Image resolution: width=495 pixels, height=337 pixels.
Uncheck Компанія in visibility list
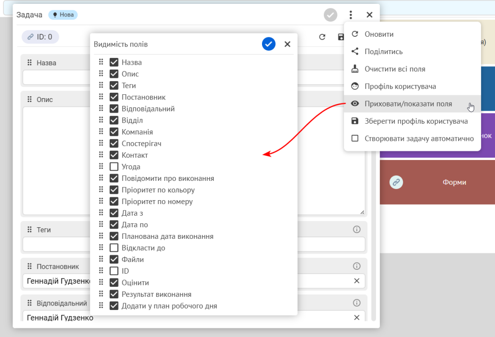pos(114,132)
